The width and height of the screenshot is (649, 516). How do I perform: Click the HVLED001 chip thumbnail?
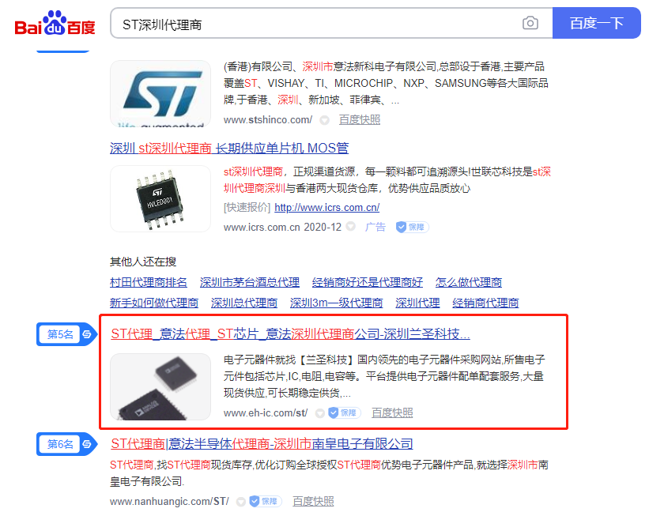pos(160,198)
